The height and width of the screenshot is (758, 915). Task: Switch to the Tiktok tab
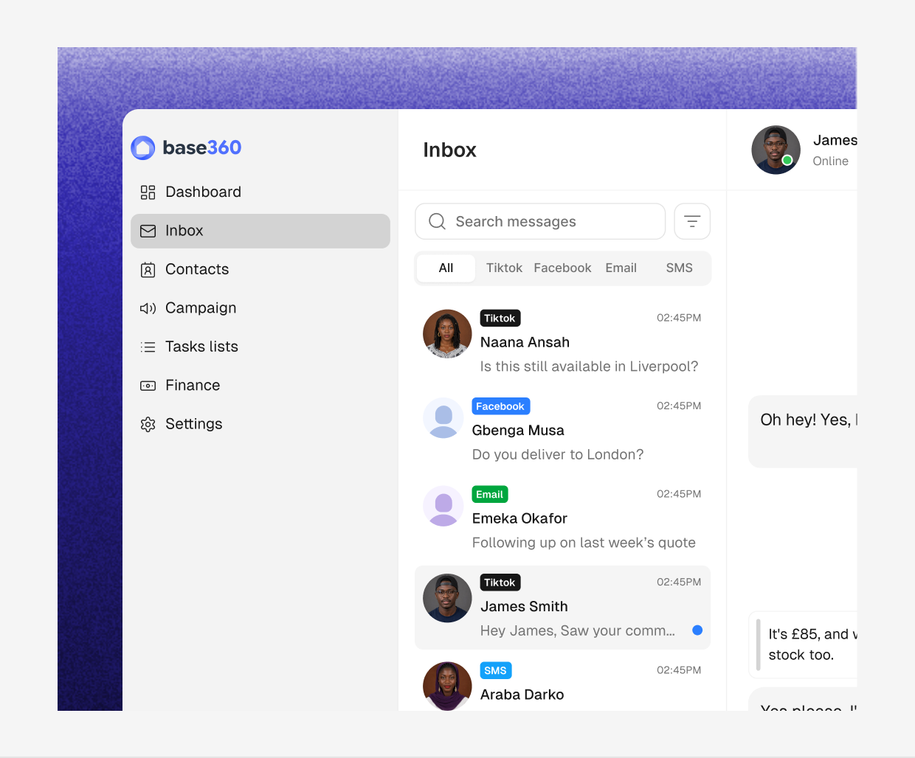tap(504, 268)
